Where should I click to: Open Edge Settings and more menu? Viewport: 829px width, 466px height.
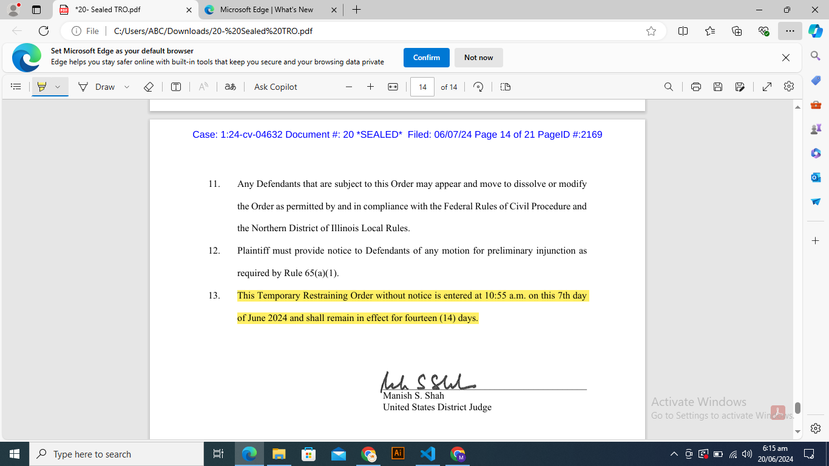point(790,31)
